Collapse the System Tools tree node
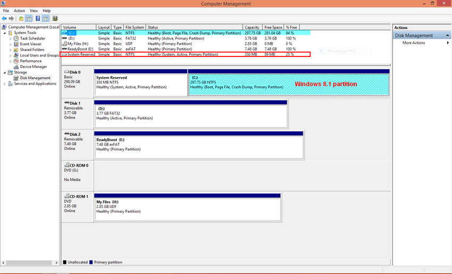The width and height of the screenshot is (452, 274). click(x=5, y=33)
